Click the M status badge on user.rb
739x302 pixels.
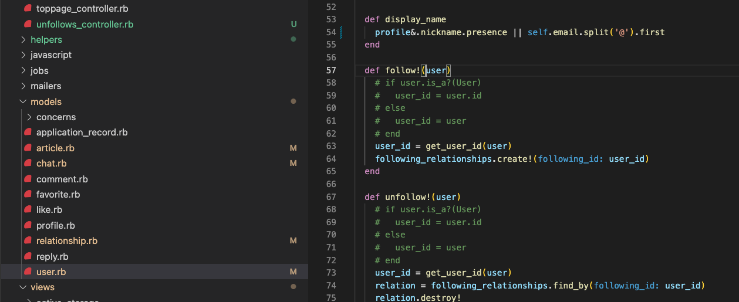293,272
